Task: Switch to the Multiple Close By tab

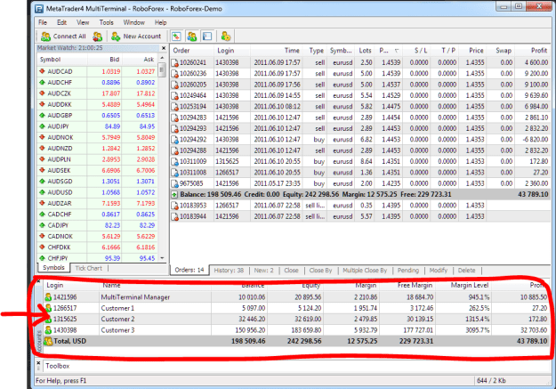Action: pos(365,271)
